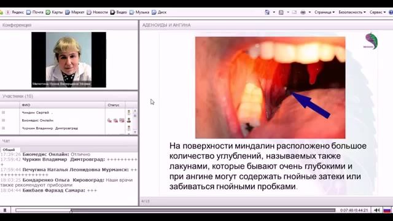Select participant Чуркин Владимир Димитровград
Screen dimensions: 393x221
[50, 128]
